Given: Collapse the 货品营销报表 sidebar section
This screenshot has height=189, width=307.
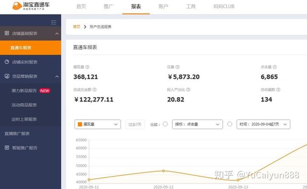Looking at the screenshot, I should [57, 77].
